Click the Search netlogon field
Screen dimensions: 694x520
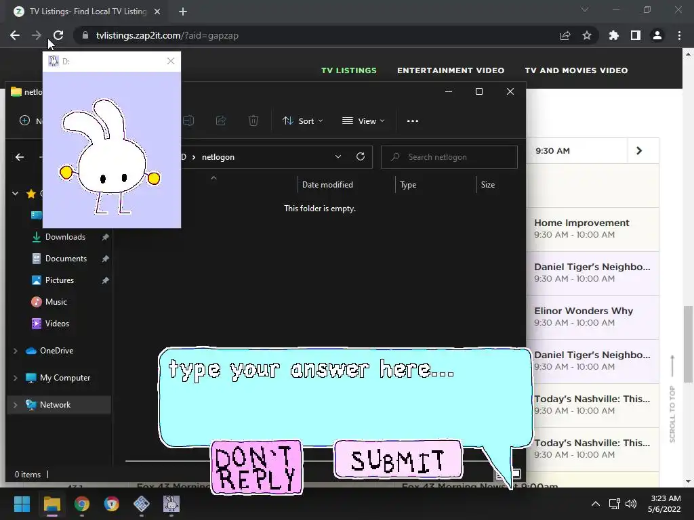[449, 157]
